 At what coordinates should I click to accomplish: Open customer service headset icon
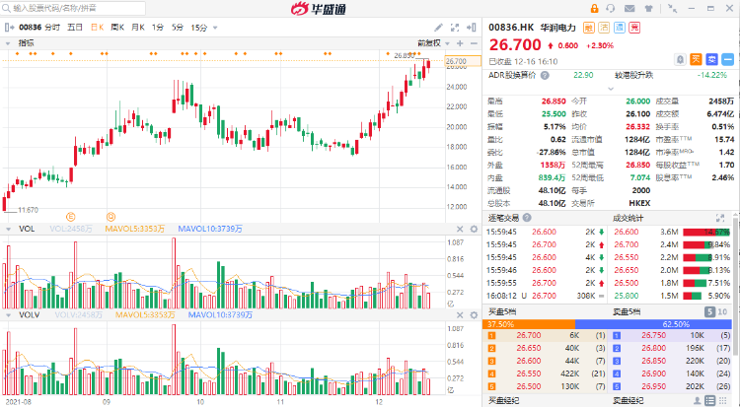(611, 9)
